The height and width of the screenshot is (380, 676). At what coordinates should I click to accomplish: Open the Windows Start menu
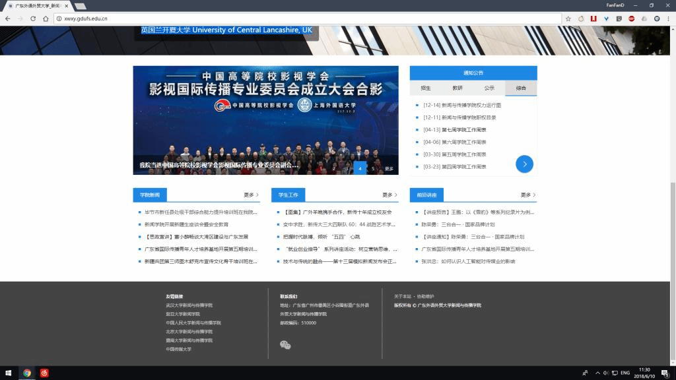click(9, 373)
